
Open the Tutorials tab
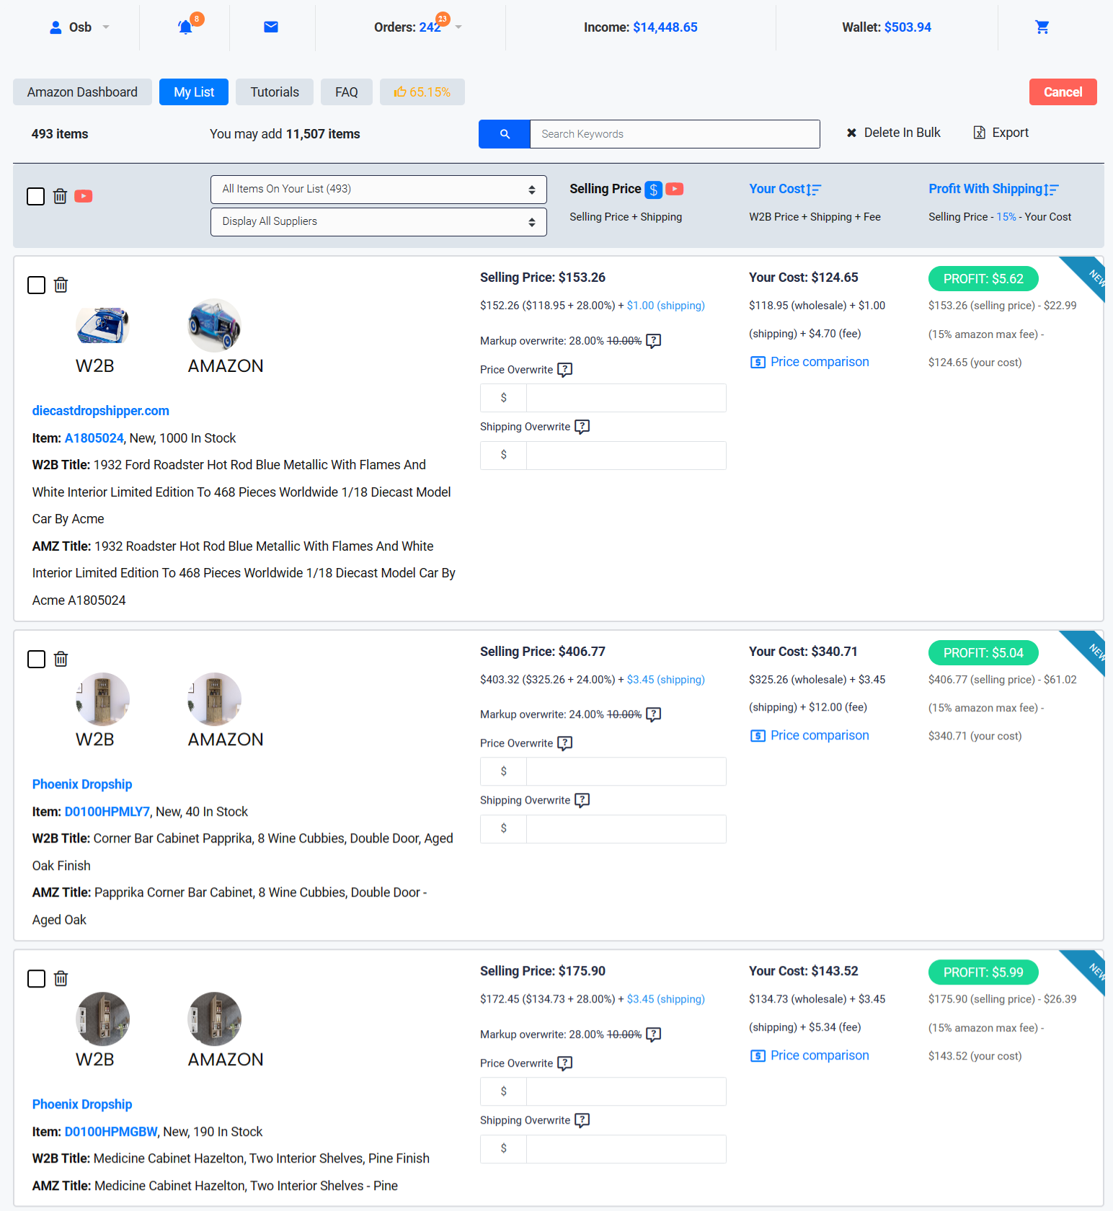pos(275,92)
